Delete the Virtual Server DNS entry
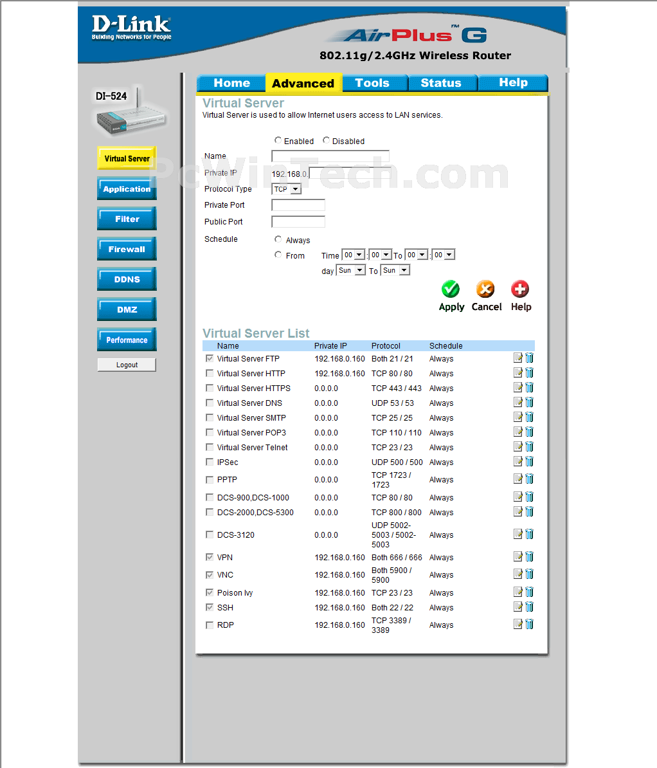657x768 pixels. tap(529, 402)
